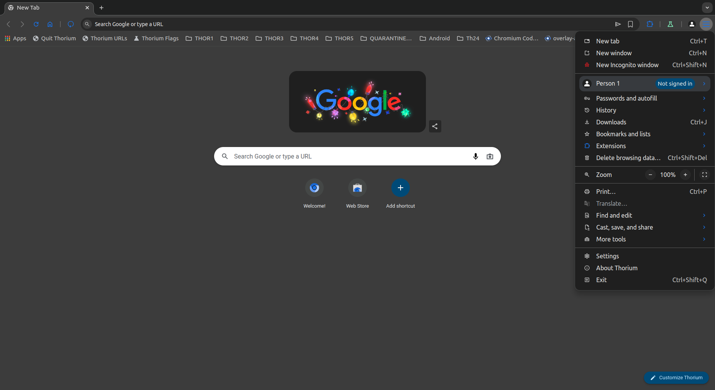Open Settings from the menu
Viewport: 715px width, 390px height.
[645, 256]
